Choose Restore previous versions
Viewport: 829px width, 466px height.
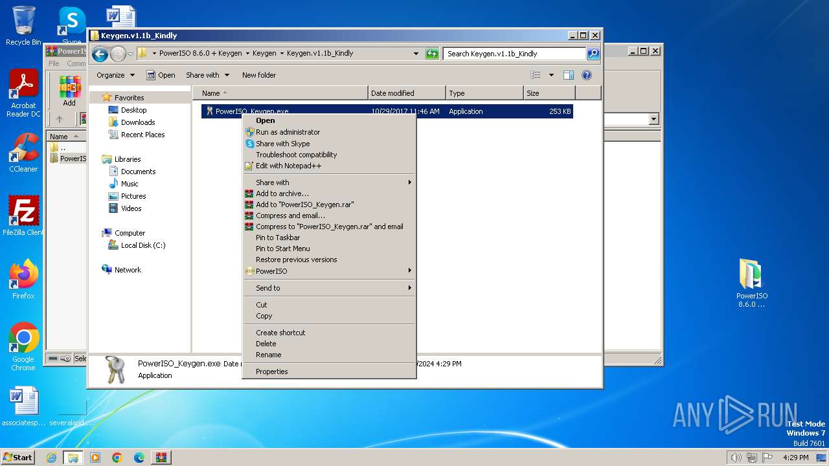(329, 260)
